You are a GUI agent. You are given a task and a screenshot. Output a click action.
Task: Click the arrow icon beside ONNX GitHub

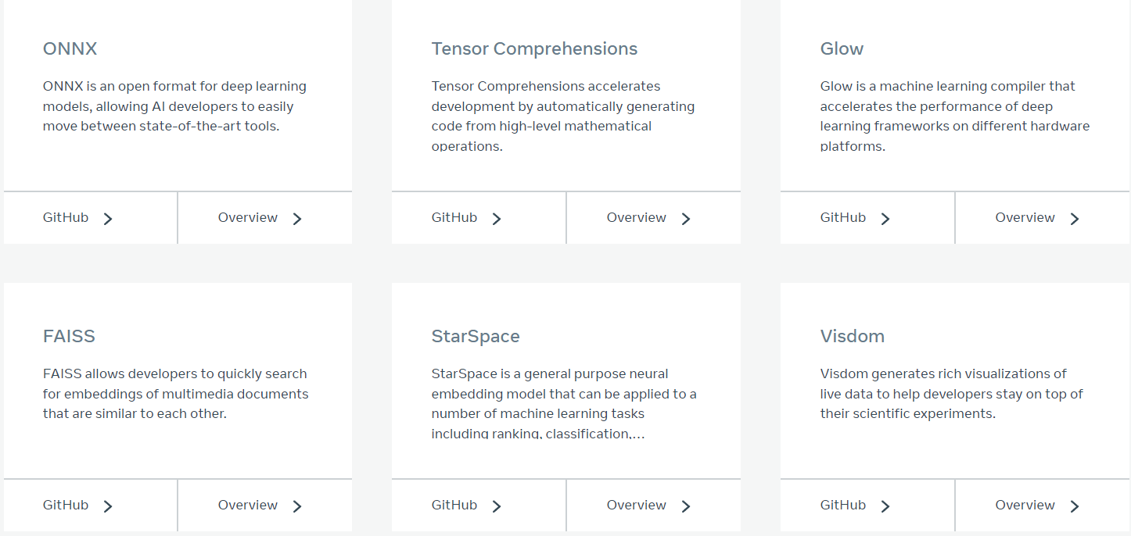pyautogui.click(x=108, y=219)
